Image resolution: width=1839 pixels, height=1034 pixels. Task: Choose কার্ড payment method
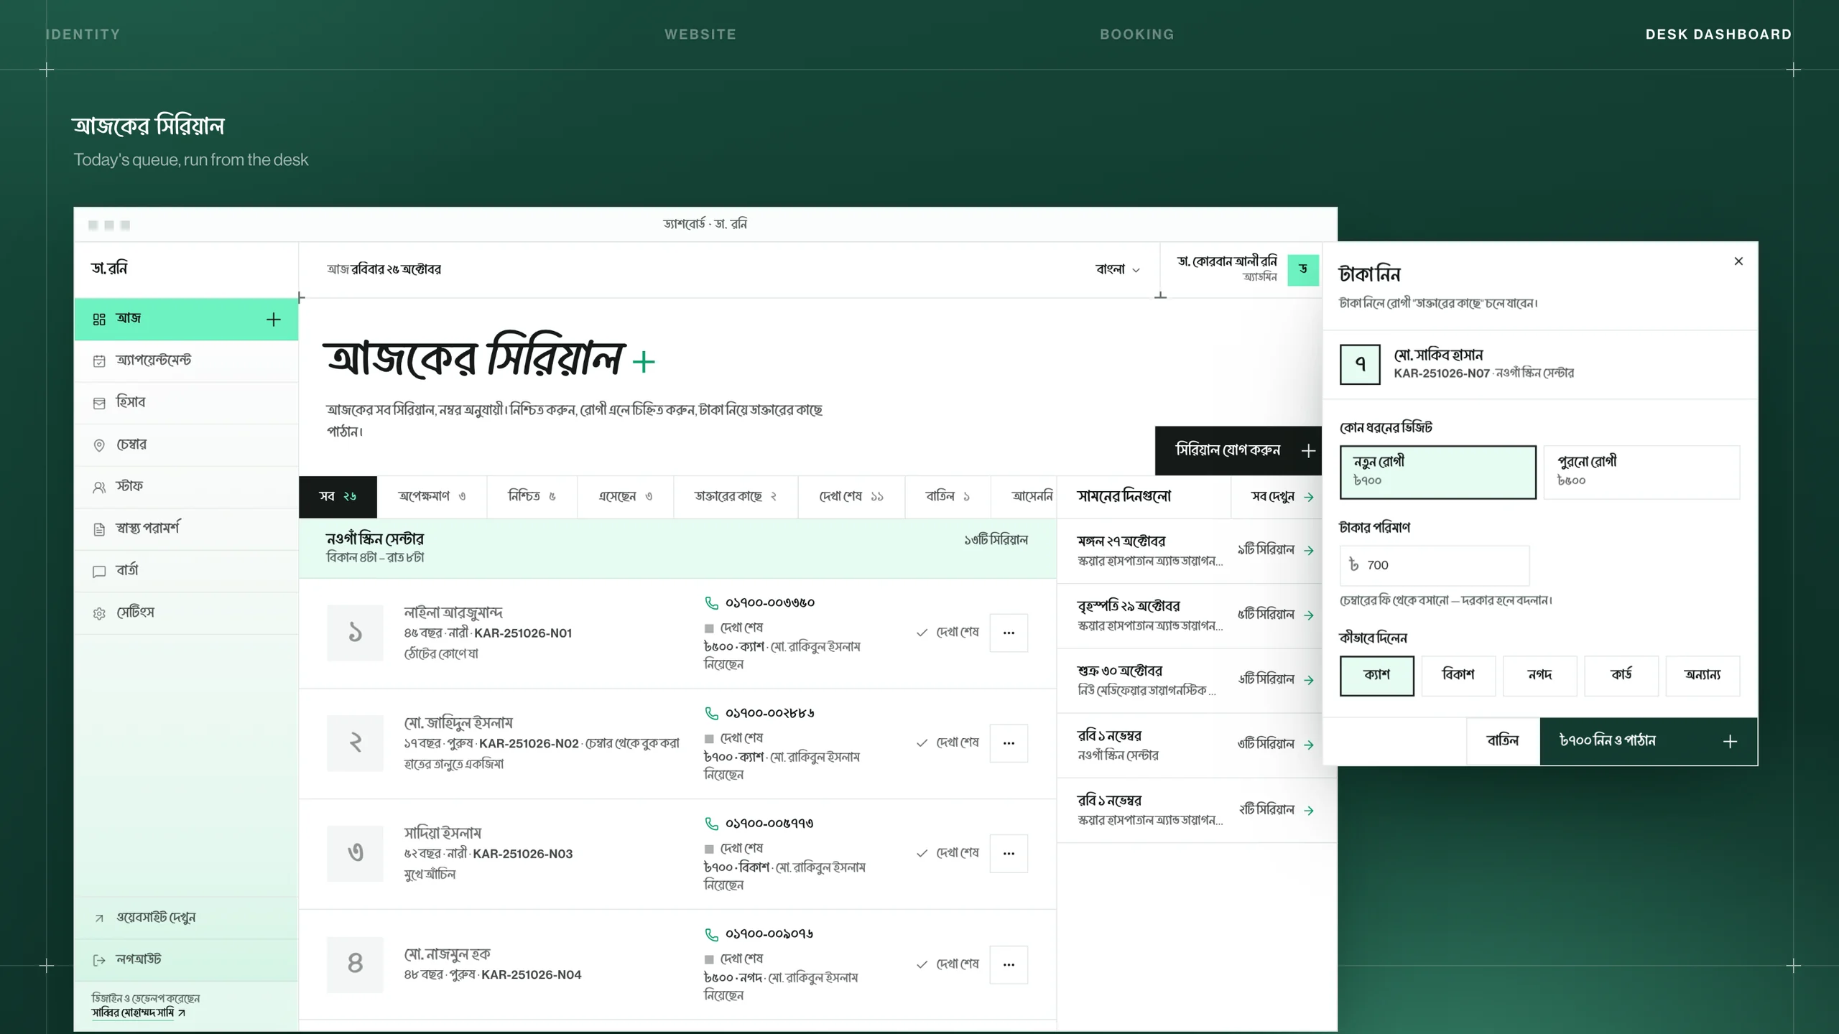(1621, 675)
